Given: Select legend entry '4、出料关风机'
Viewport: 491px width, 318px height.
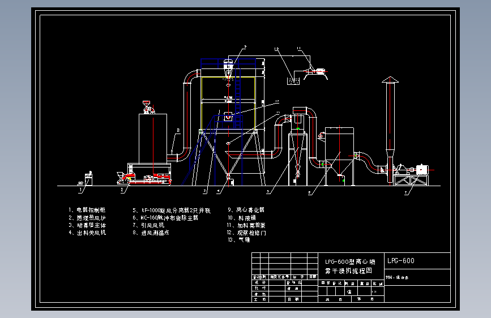Looking at the screenshot, I should tap(87, 233).
